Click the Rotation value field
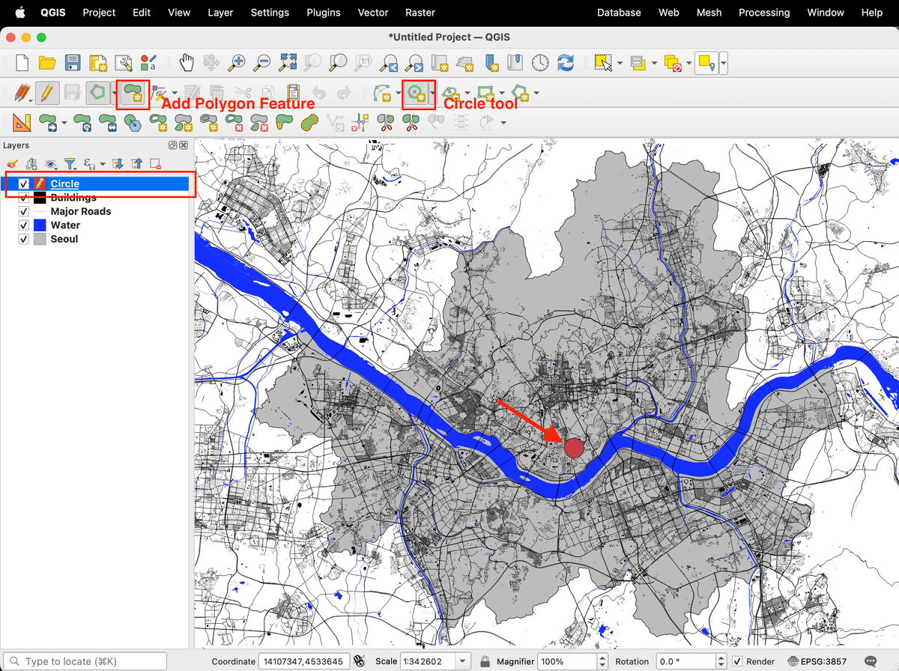This screenshot has width=899, height=671. click(x=685, y=661)
